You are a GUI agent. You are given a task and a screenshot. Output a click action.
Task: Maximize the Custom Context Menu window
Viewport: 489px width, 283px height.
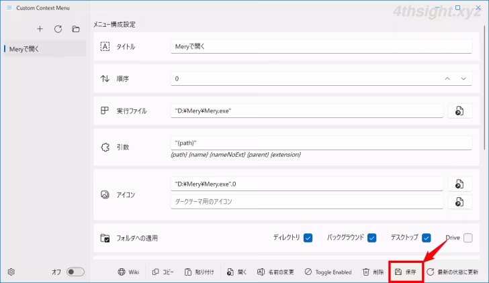click(457, 8)
